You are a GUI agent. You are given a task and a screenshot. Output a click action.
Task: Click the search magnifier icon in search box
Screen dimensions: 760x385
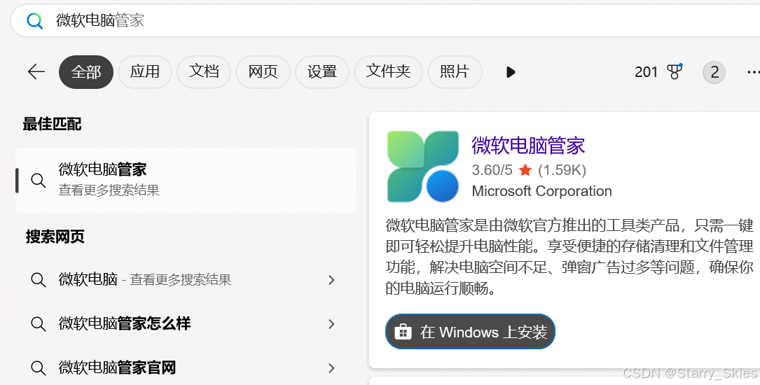[x=34, y=21]
